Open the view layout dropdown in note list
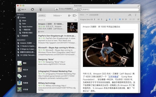 (x=75, y=16)
